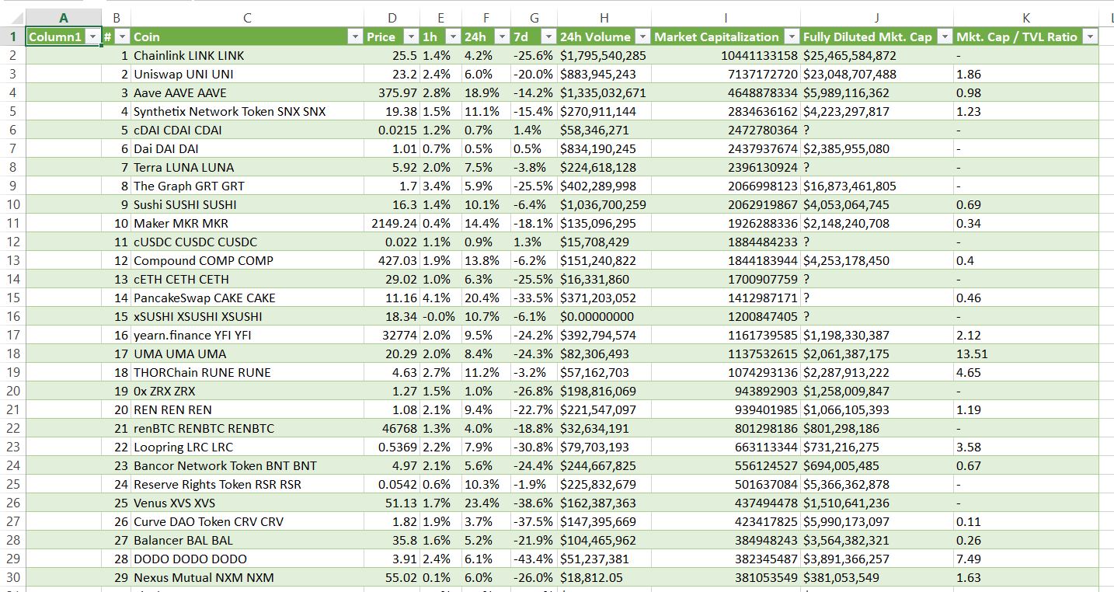The image size is (1114, 592).
Task: Click fully diluted cap $23,048,707,488
Action: (877, 74)
